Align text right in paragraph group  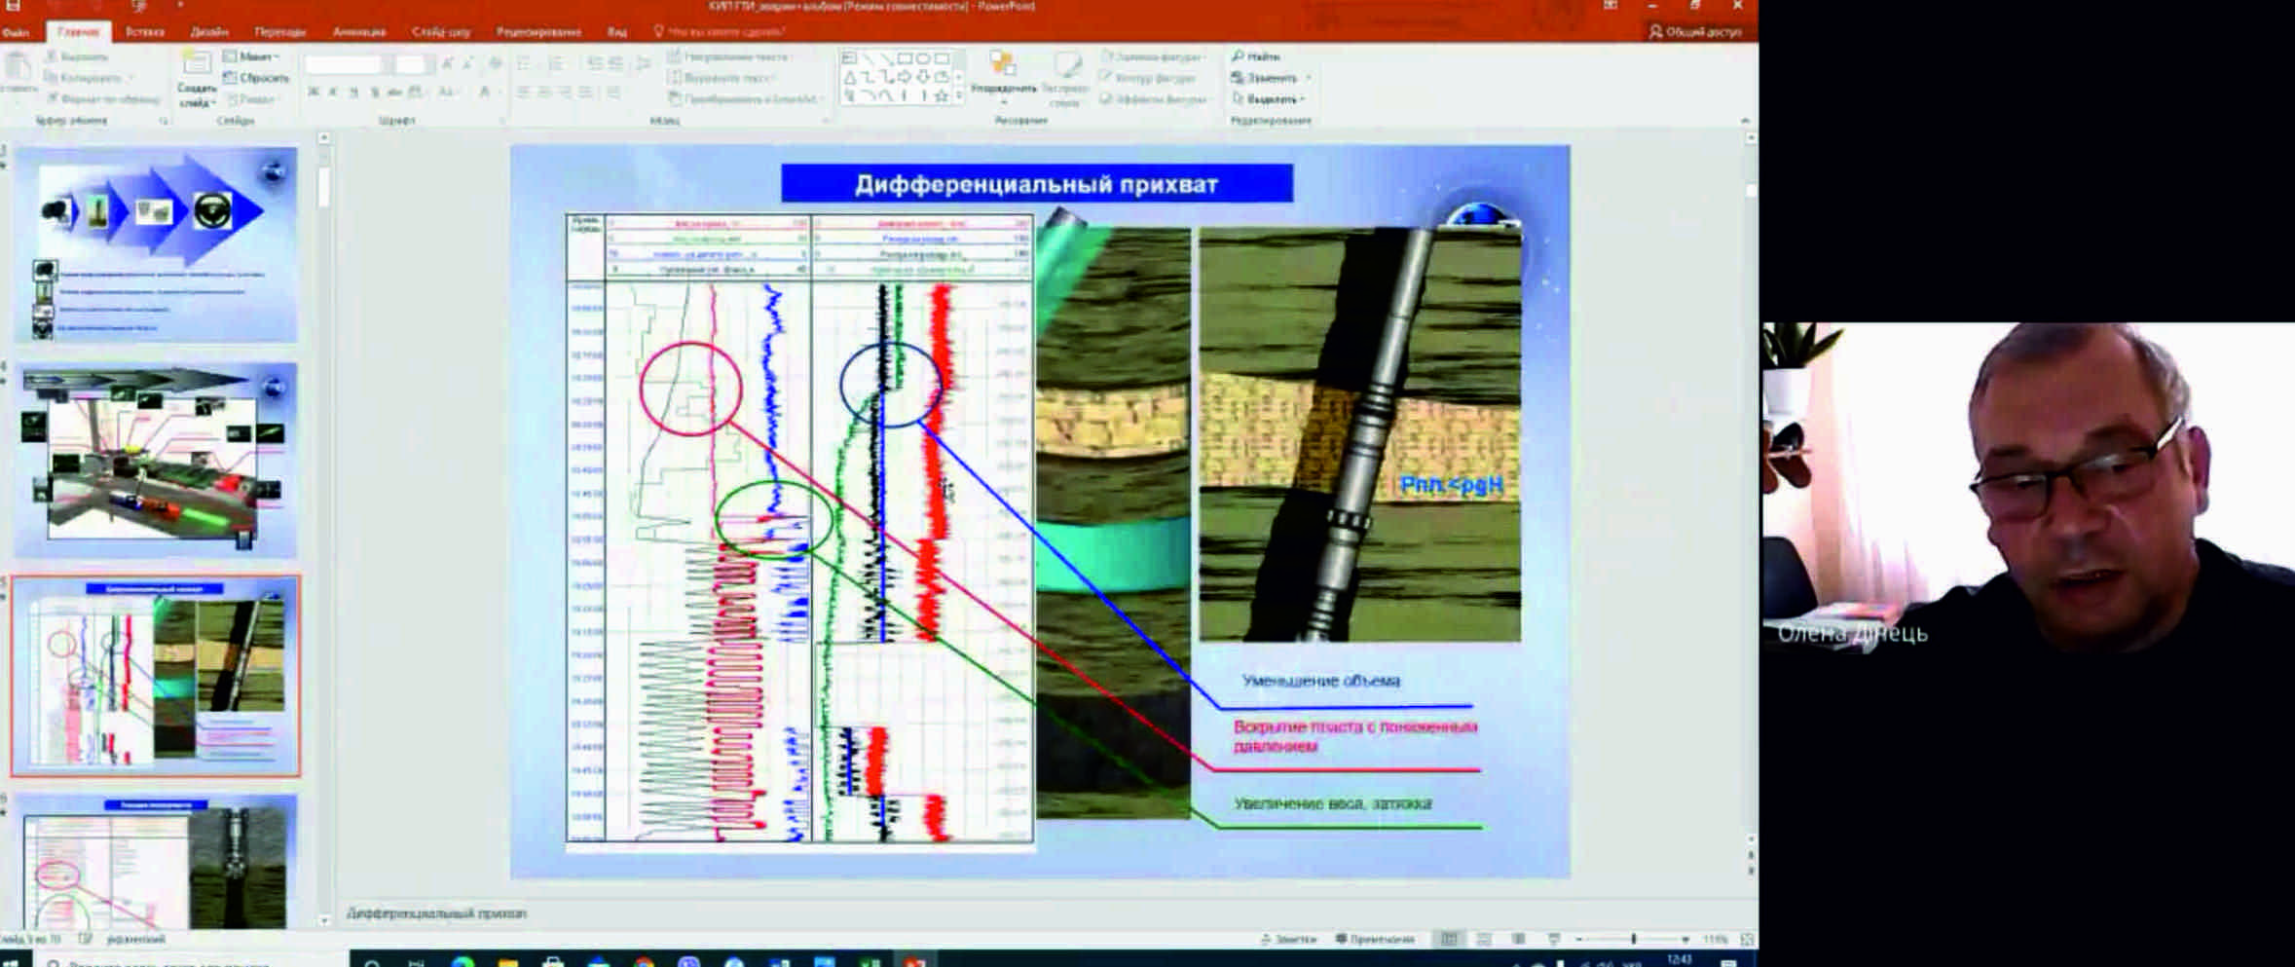(564, 93)
